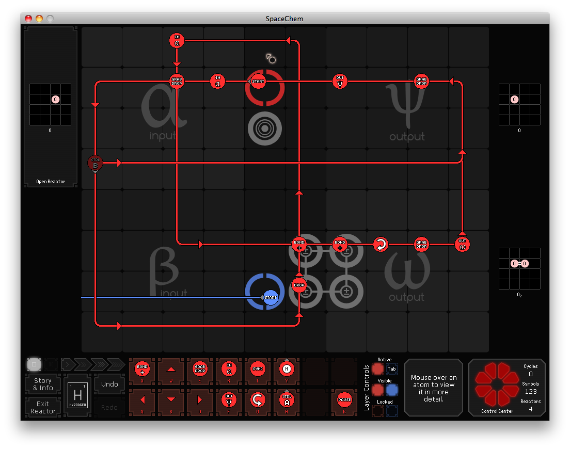
Task: Click the SpaceChem window title
Action: click(284, 19)
